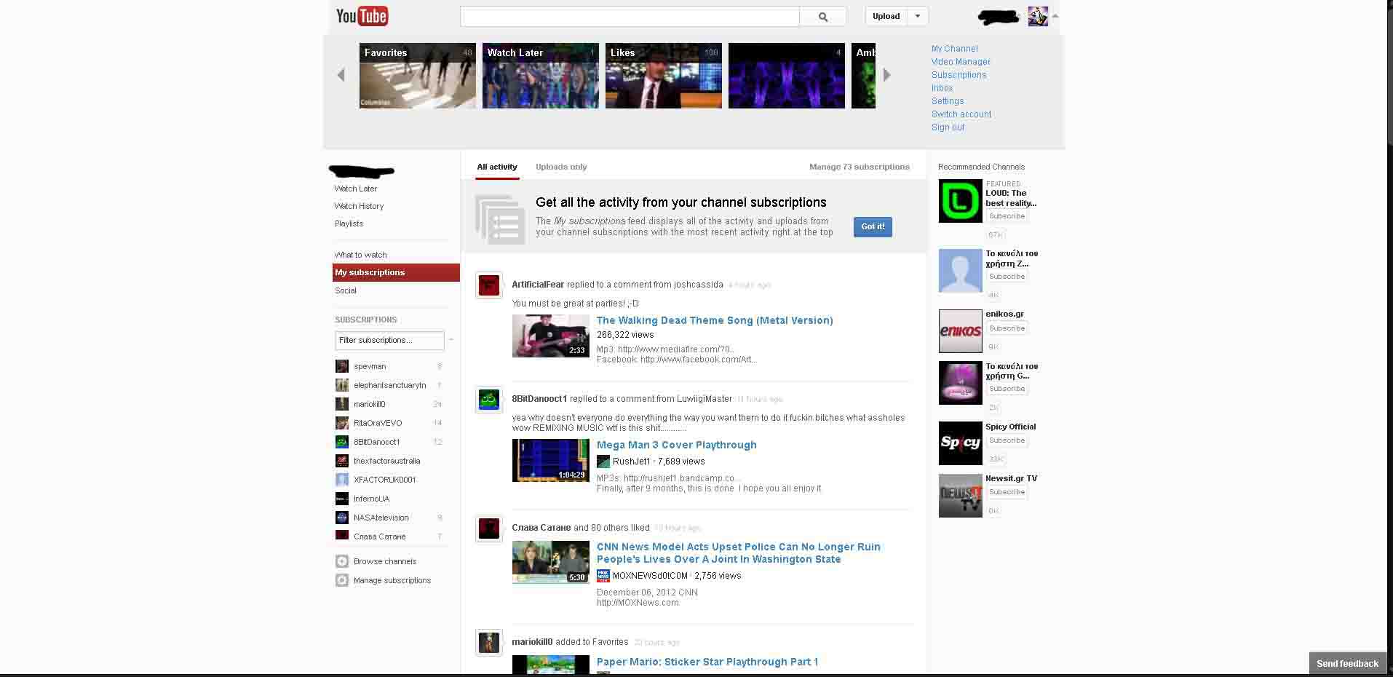Open the Upload dropdown arrow
Screen dimensions: 1393x677
coord(918,16)
